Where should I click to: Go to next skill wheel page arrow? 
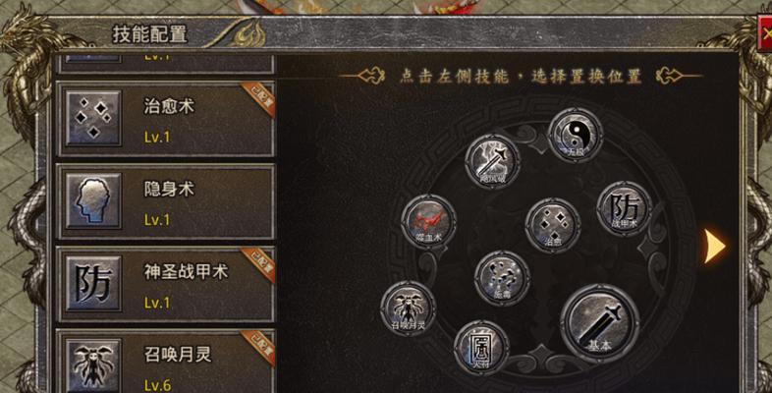714,246
